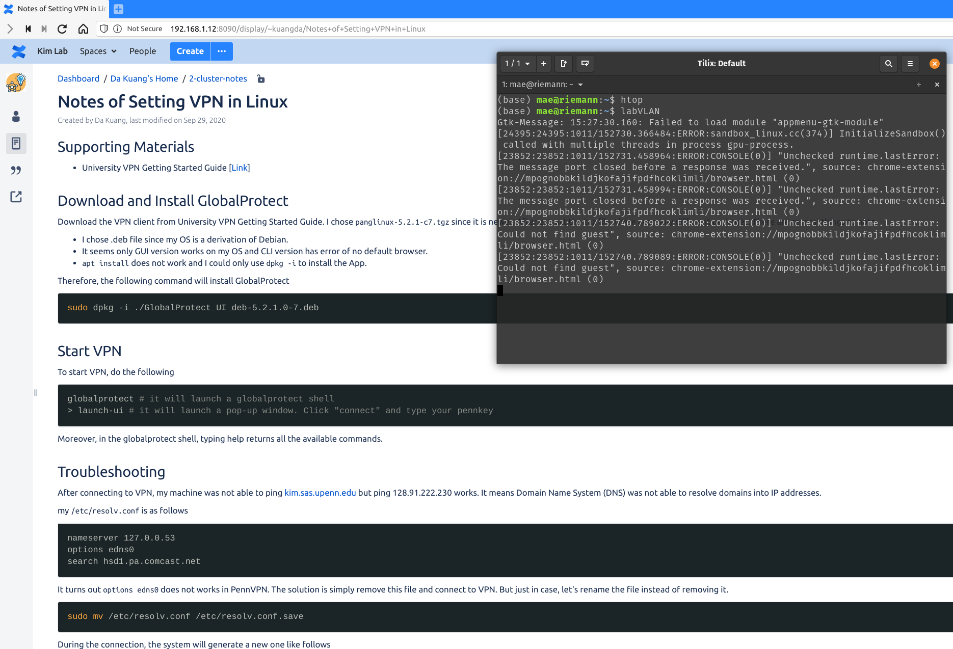Click the page restrictions unlock icon
The height and width of the screenshot is (649, 953).
261,78
